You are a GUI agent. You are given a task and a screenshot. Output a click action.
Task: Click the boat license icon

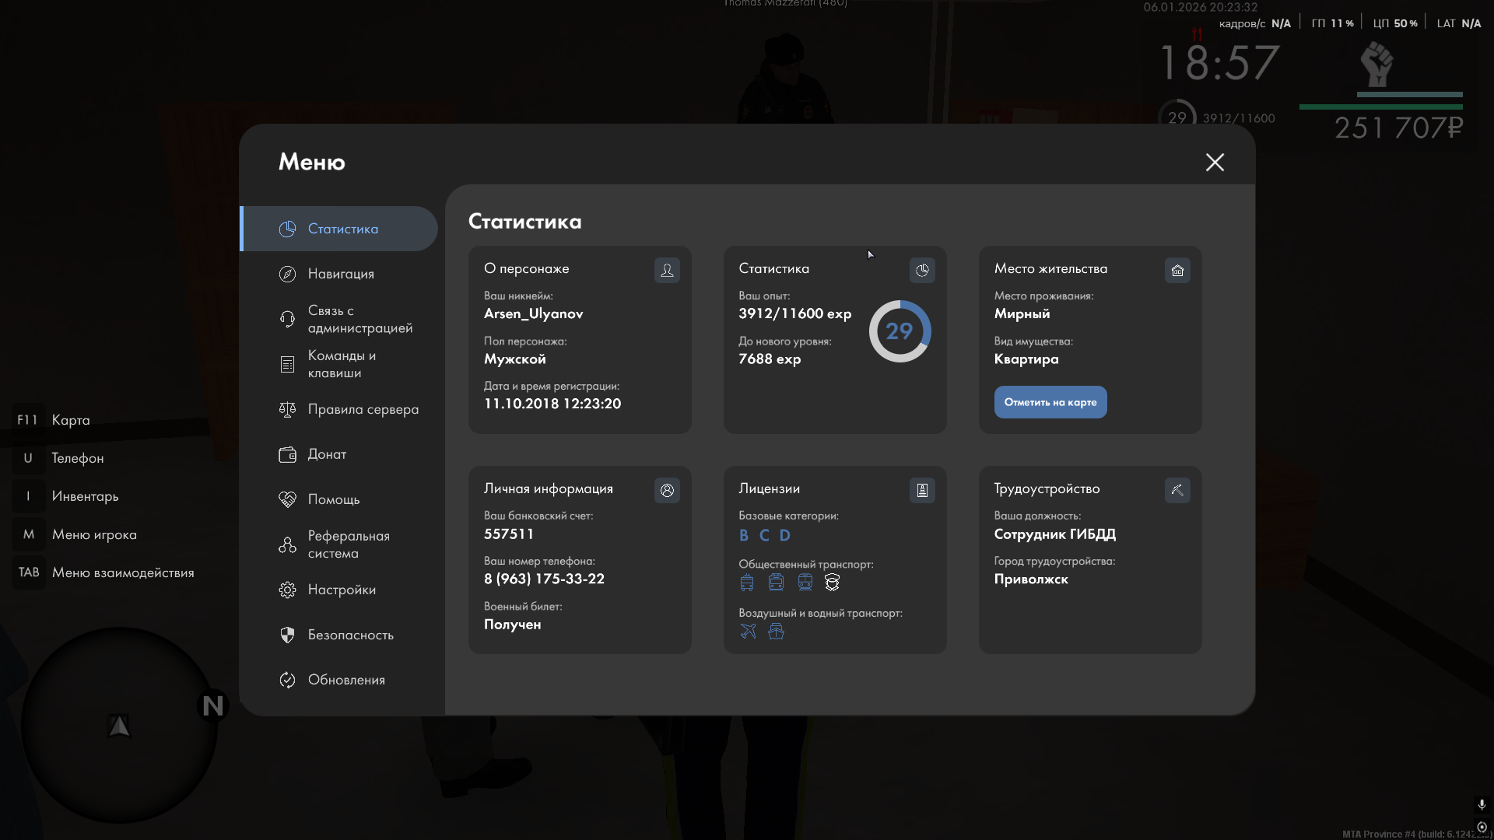click(x=776, y=631)
